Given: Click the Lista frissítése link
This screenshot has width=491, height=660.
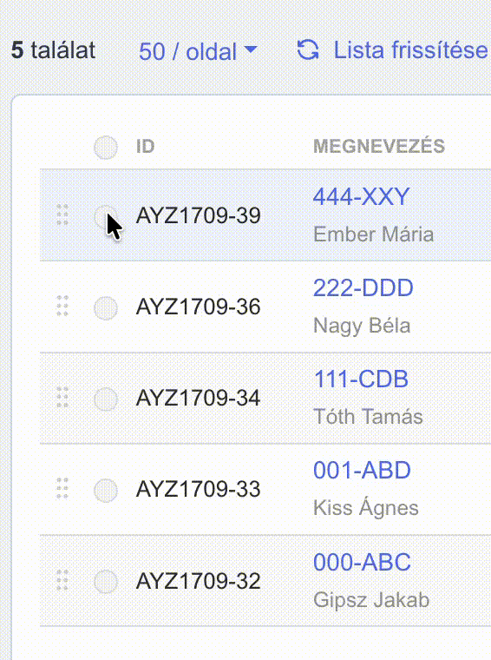Looking at the screenshot, I should [x=410, y=50].
